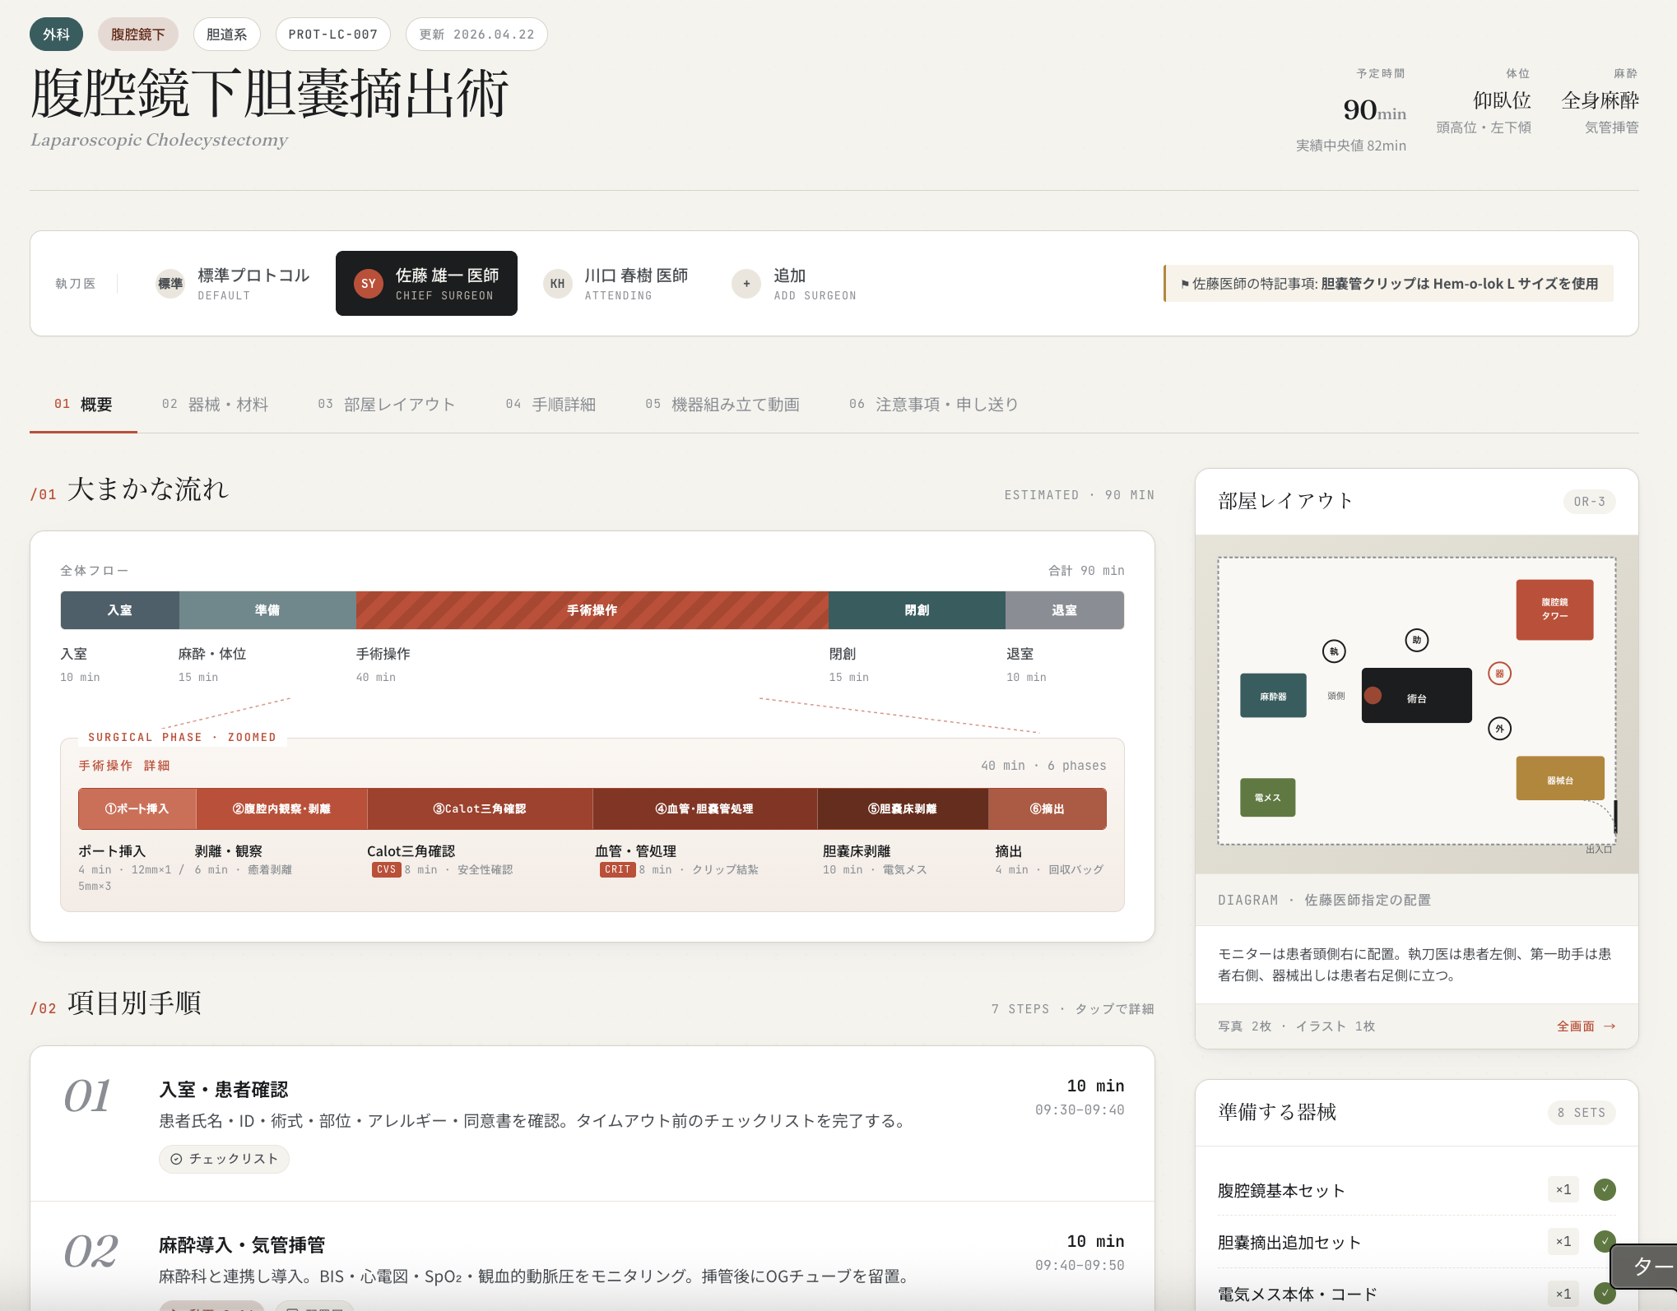Select the 麻酔器 block in layout
This screenshot has height=1311, width=1677.
[x=1273, y=696]
